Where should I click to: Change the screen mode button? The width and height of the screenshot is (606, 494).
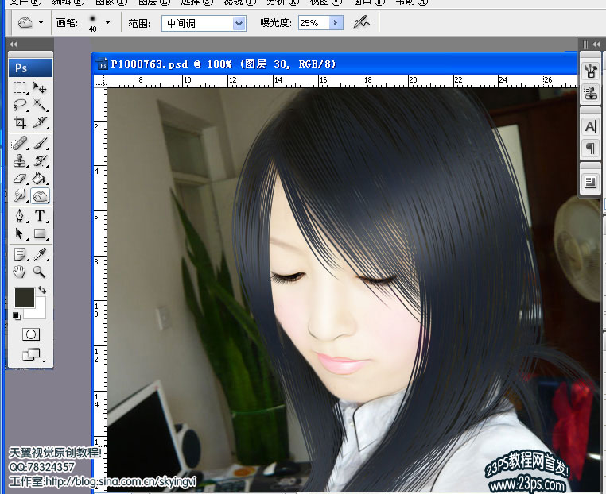point(31,354)
